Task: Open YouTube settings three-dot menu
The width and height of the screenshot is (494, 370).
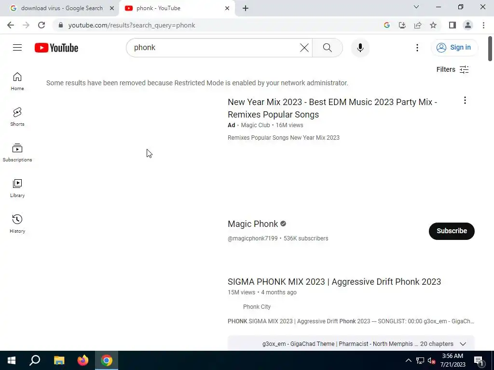Action: coord(417,48)
